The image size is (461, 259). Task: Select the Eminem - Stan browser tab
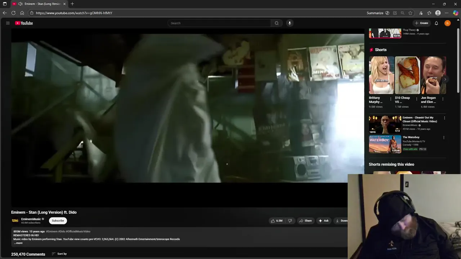tap(39, 4)
